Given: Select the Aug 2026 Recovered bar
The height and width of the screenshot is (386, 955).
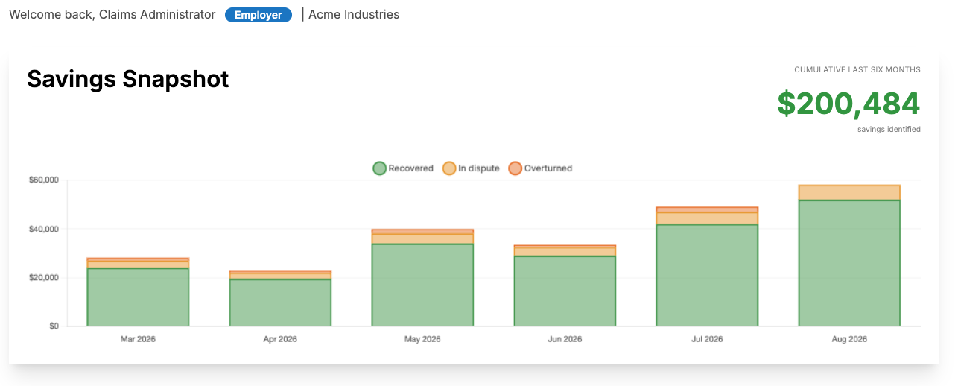Looking at the screenshot, I should tap(849, 263).
